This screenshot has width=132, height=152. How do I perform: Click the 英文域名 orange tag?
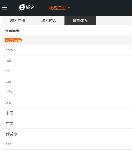point(13,40)
